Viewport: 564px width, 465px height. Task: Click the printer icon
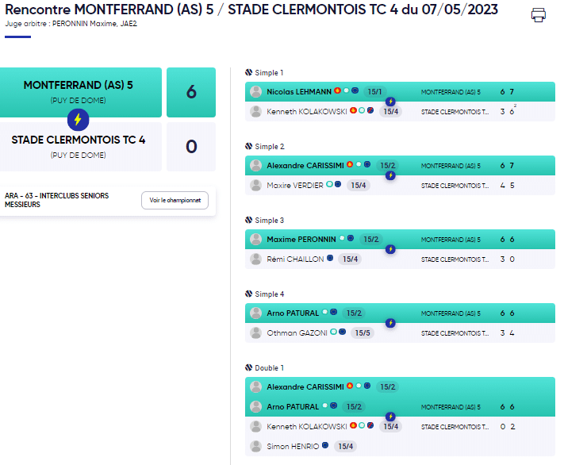(538, 15)
